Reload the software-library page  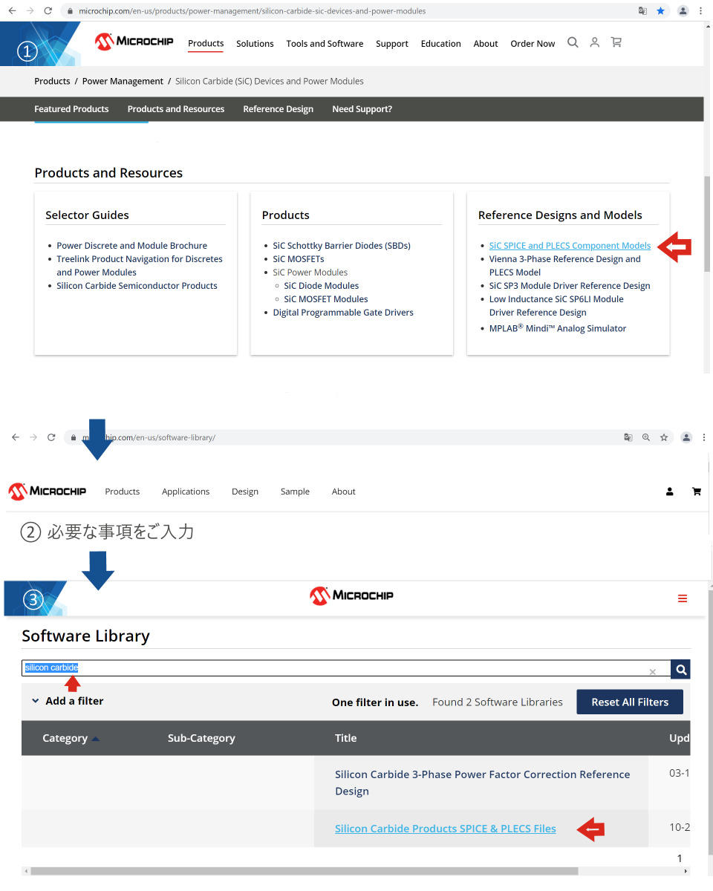pyautogui.click(x=51, y=437)
